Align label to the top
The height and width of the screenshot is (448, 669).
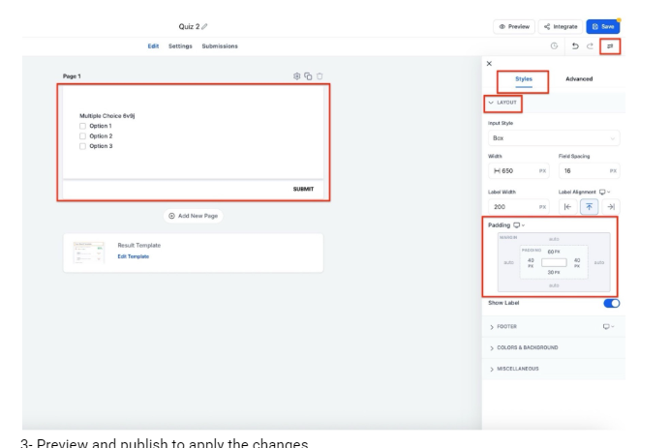[589, 207]
